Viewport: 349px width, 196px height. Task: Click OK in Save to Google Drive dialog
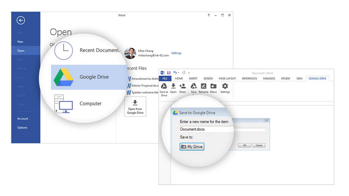(245, 145)
